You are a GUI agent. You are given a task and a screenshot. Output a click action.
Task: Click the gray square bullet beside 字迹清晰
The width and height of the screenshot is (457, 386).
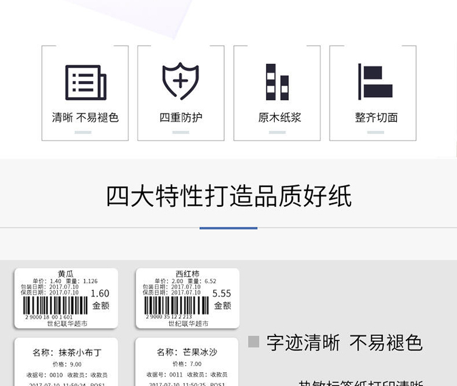[x=254, y=341]
